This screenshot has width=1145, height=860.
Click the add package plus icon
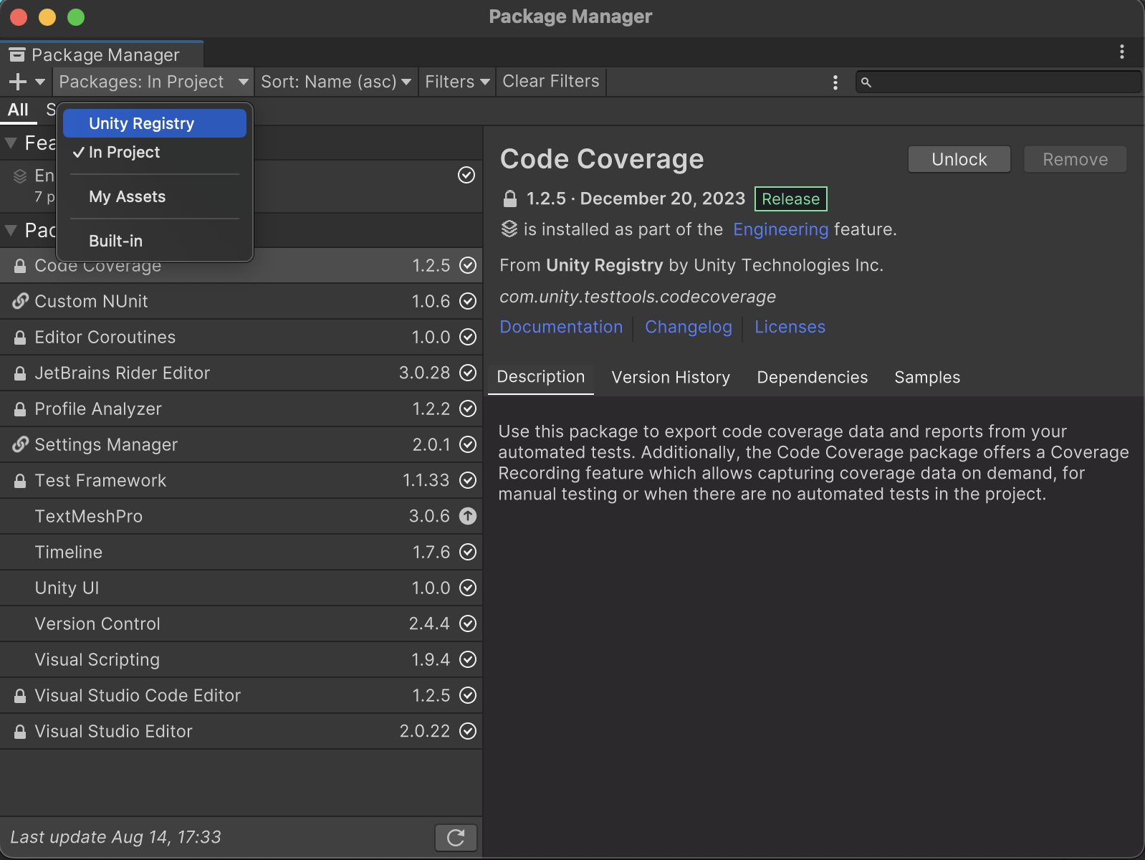click(18, 82)
